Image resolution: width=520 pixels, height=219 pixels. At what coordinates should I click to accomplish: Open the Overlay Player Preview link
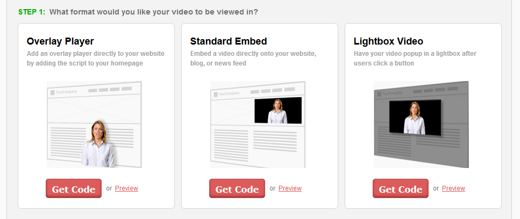point(127,188)
